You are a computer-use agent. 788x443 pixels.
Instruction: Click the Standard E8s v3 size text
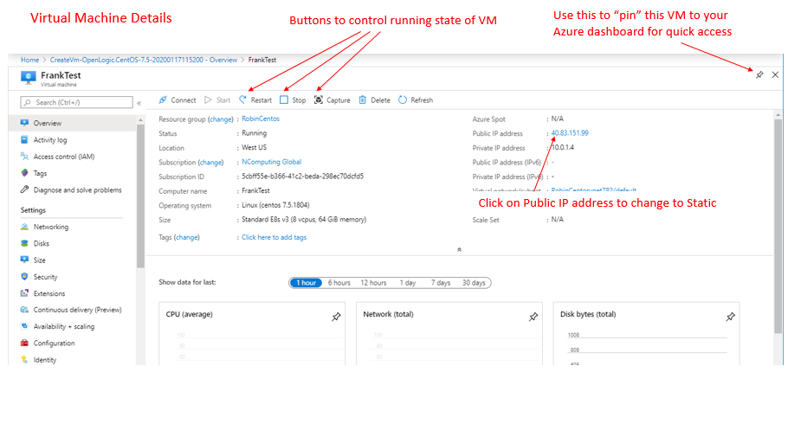click(304, 220)
